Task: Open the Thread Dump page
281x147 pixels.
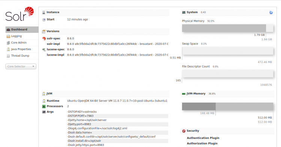Action: (22, 56)
